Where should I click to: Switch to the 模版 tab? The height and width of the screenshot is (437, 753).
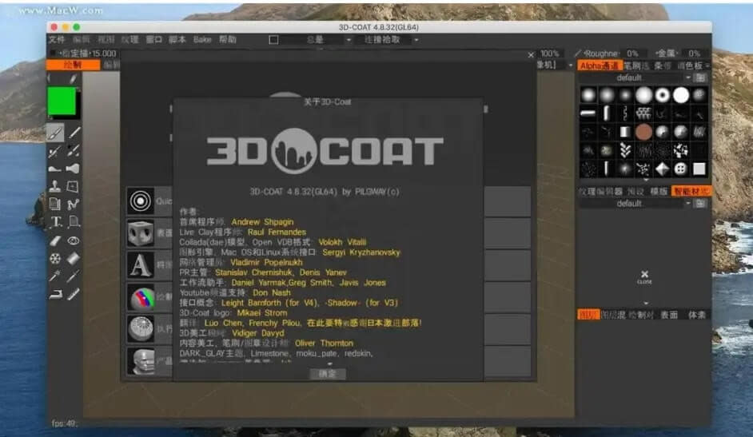click(x=659, y=192)
